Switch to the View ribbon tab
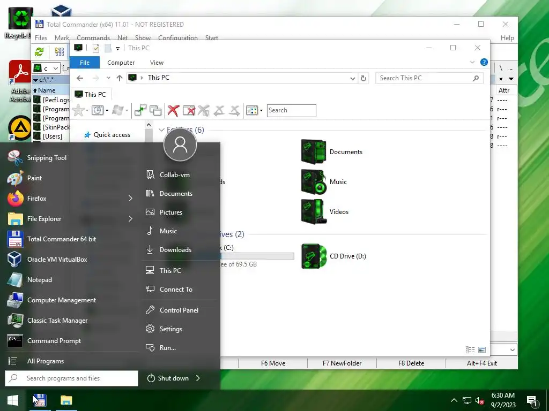This screenshot has height=411, width=549. pos(157,63)
